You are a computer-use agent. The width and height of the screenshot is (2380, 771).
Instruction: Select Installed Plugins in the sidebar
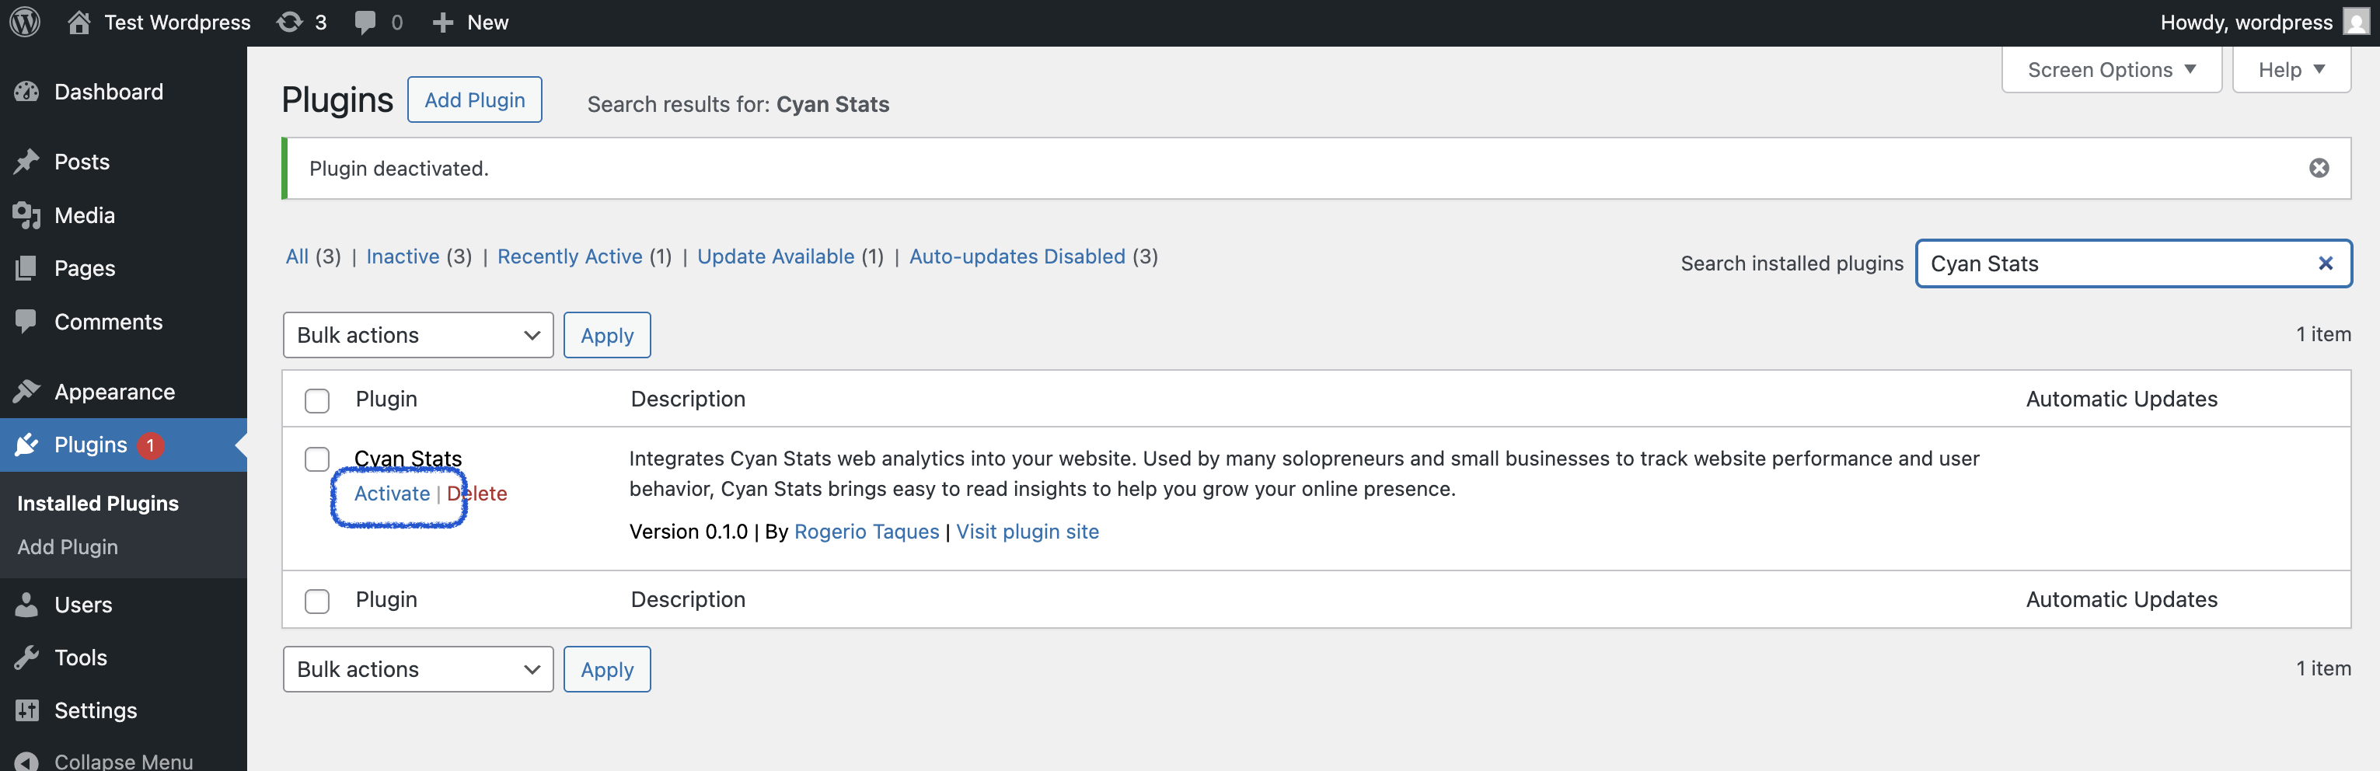(98, 503)
